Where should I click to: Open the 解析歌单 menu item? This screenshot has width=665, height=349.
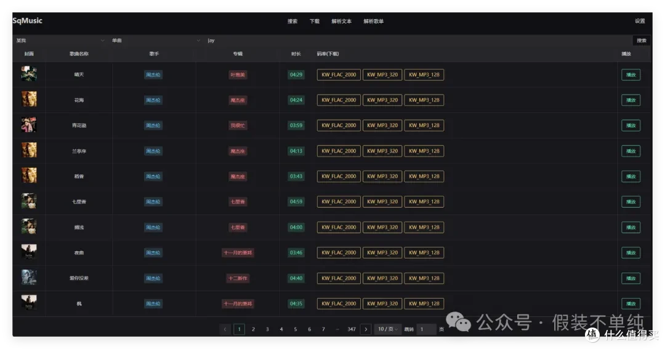[x=374, y=21]
